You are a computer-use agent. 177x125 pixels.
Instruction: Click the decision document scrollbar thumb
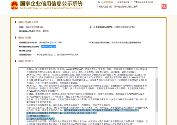pyautogui.click(x=156, y=95)
